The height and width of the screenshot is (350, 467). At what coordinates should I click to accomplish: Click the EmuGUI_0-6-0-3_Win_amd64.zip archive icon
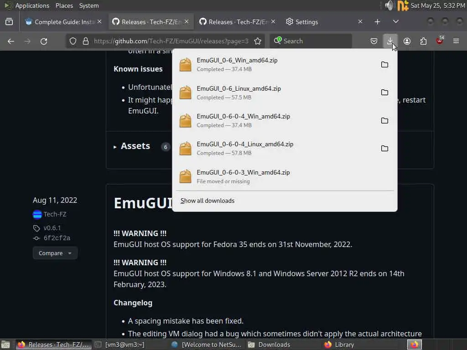(185, 176)
